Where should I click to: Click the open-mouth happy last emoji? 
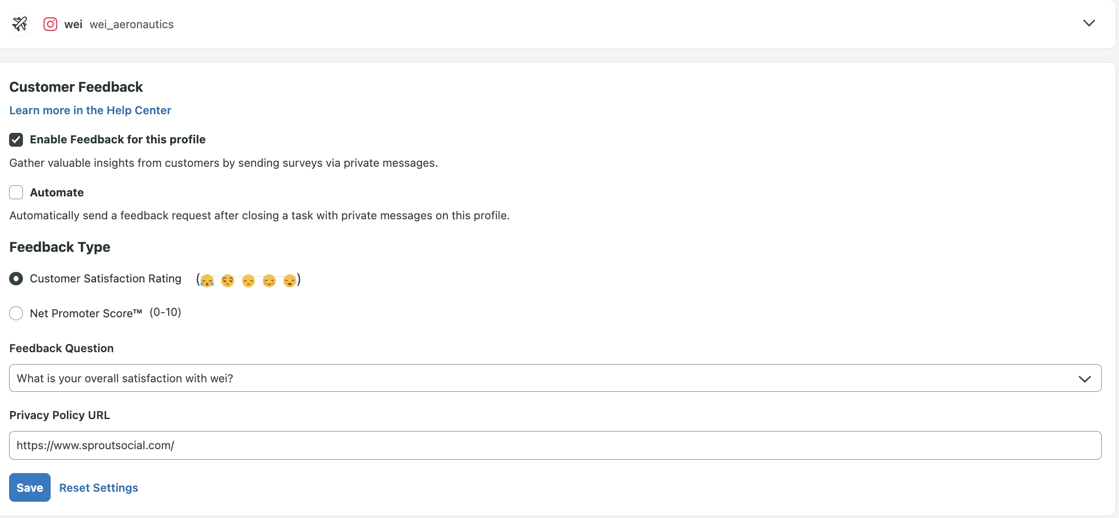coord(290,281)
